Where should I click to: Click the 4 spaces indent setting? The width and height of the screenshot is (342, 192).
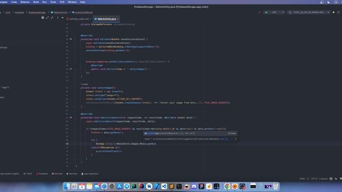pyautogui.click(x=323, y=179)
